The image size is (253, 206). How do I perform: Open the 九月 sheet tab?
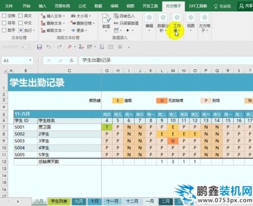pyautogui.click(x=79, y=202)
